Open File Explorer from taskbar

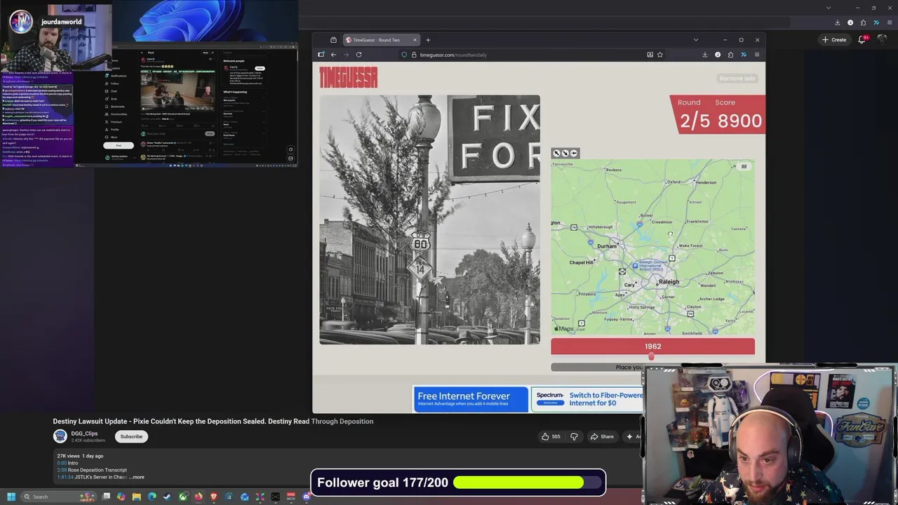[x=136, y=497]
